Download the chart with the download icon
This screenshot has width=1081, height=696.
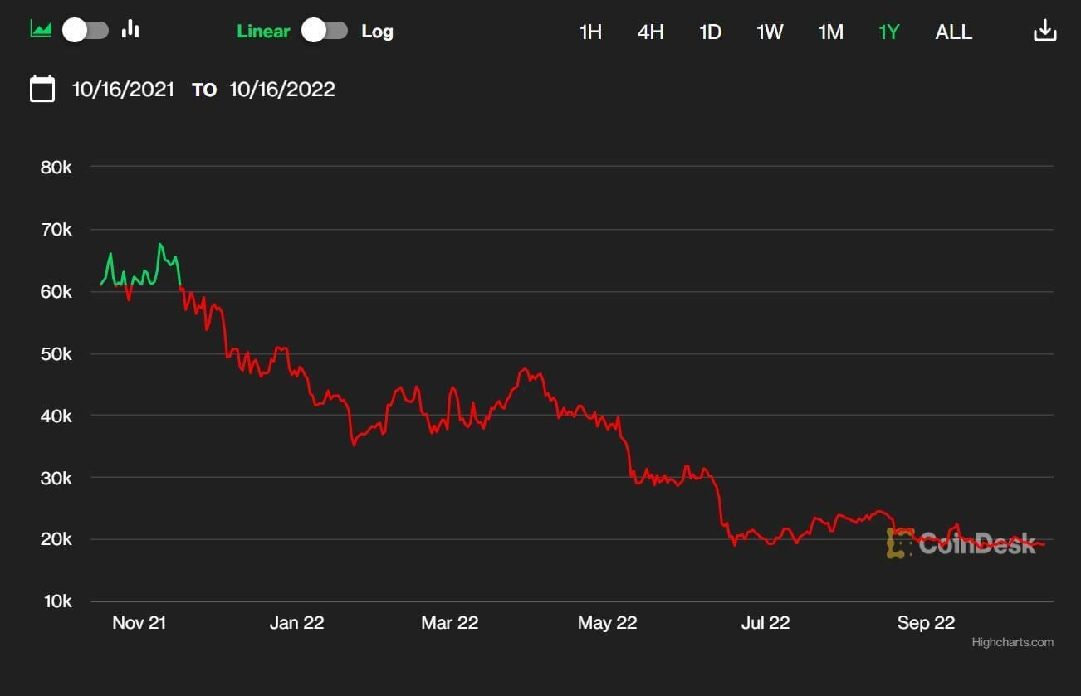pos(1044,32)
